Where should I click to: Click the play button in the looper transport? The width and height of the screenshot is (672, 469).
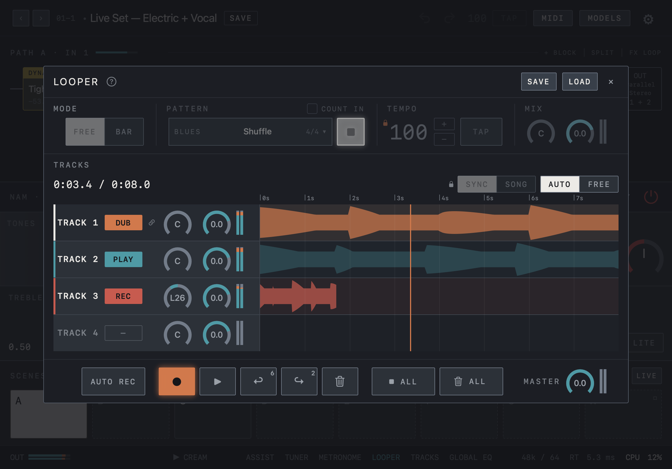218,381
